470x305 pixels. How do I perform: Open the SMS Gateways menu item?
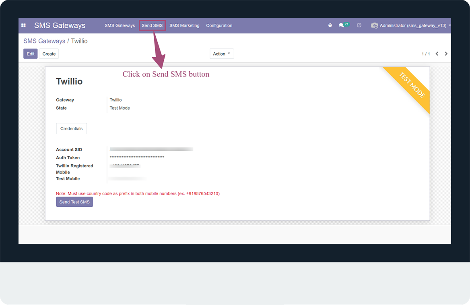(120, 25)
